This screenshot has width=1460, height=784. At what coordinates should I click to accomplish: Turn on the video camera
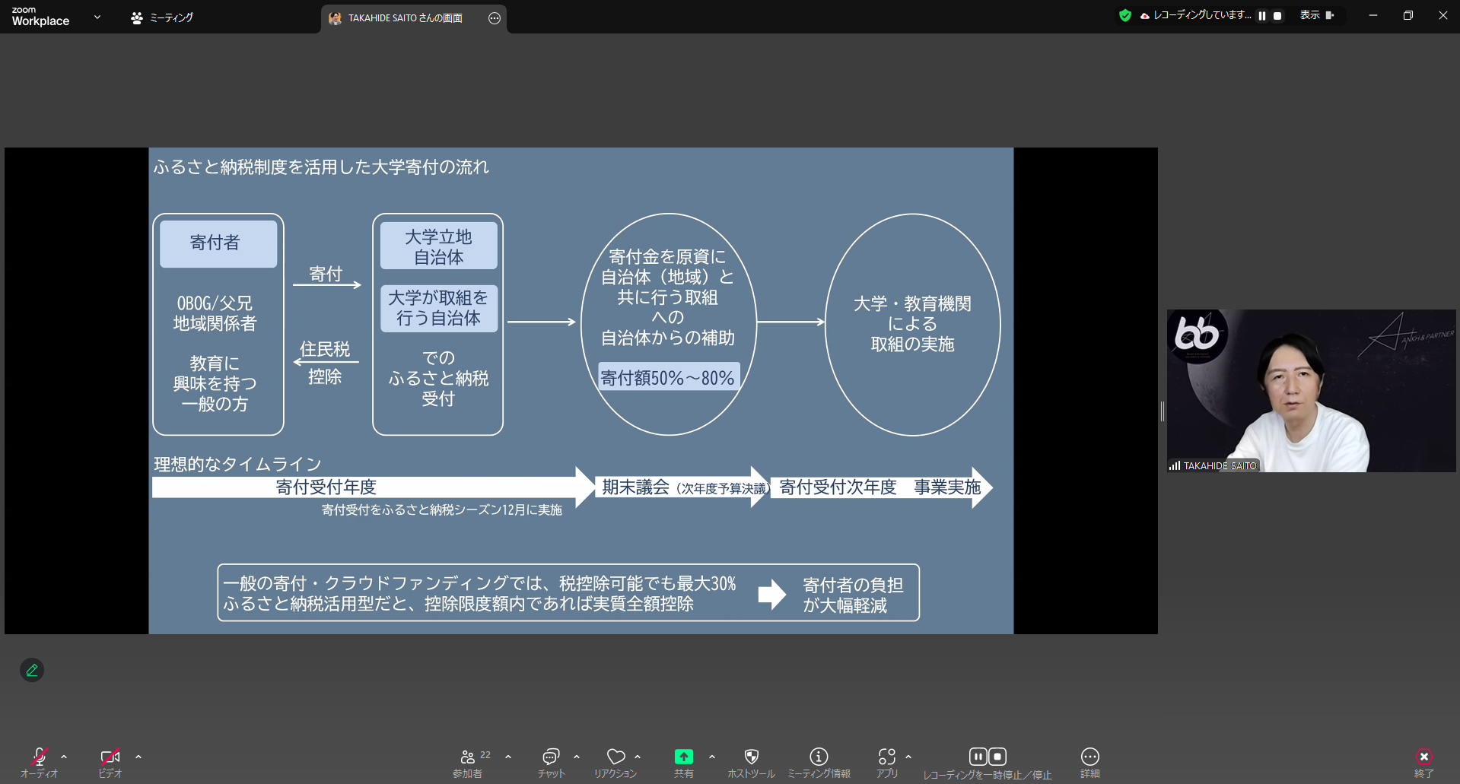110,763
